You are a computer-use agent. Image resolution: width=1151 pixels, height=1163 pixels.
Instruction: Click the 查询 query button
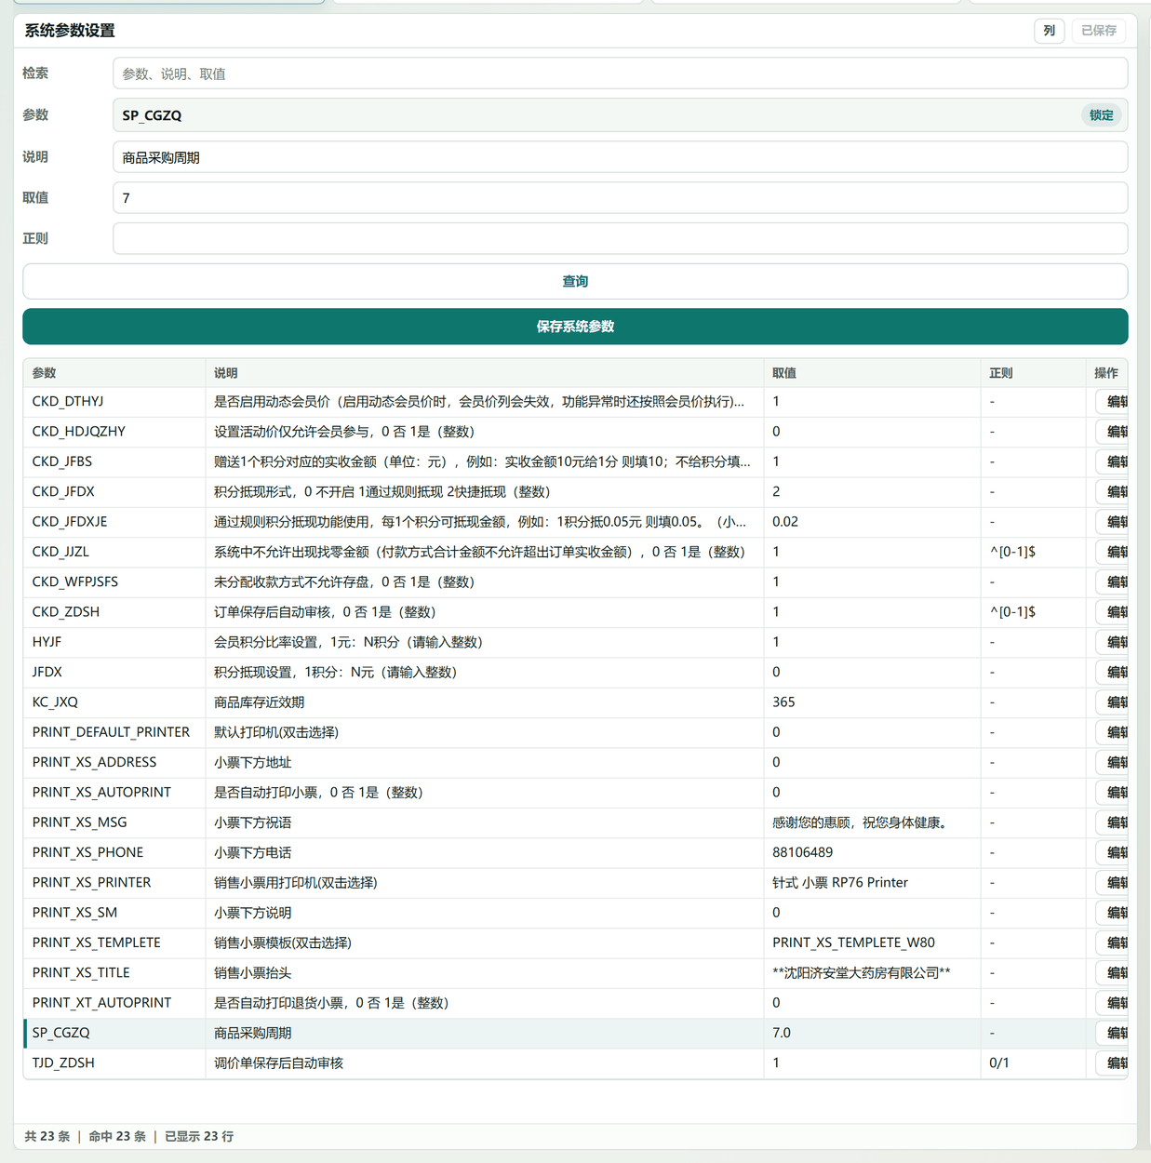(x=575, y=281)
